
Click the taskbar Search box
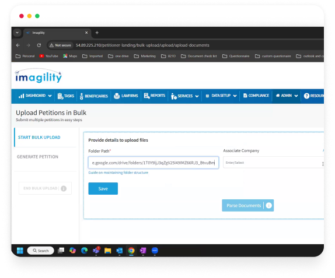click(x=41, y=251)
